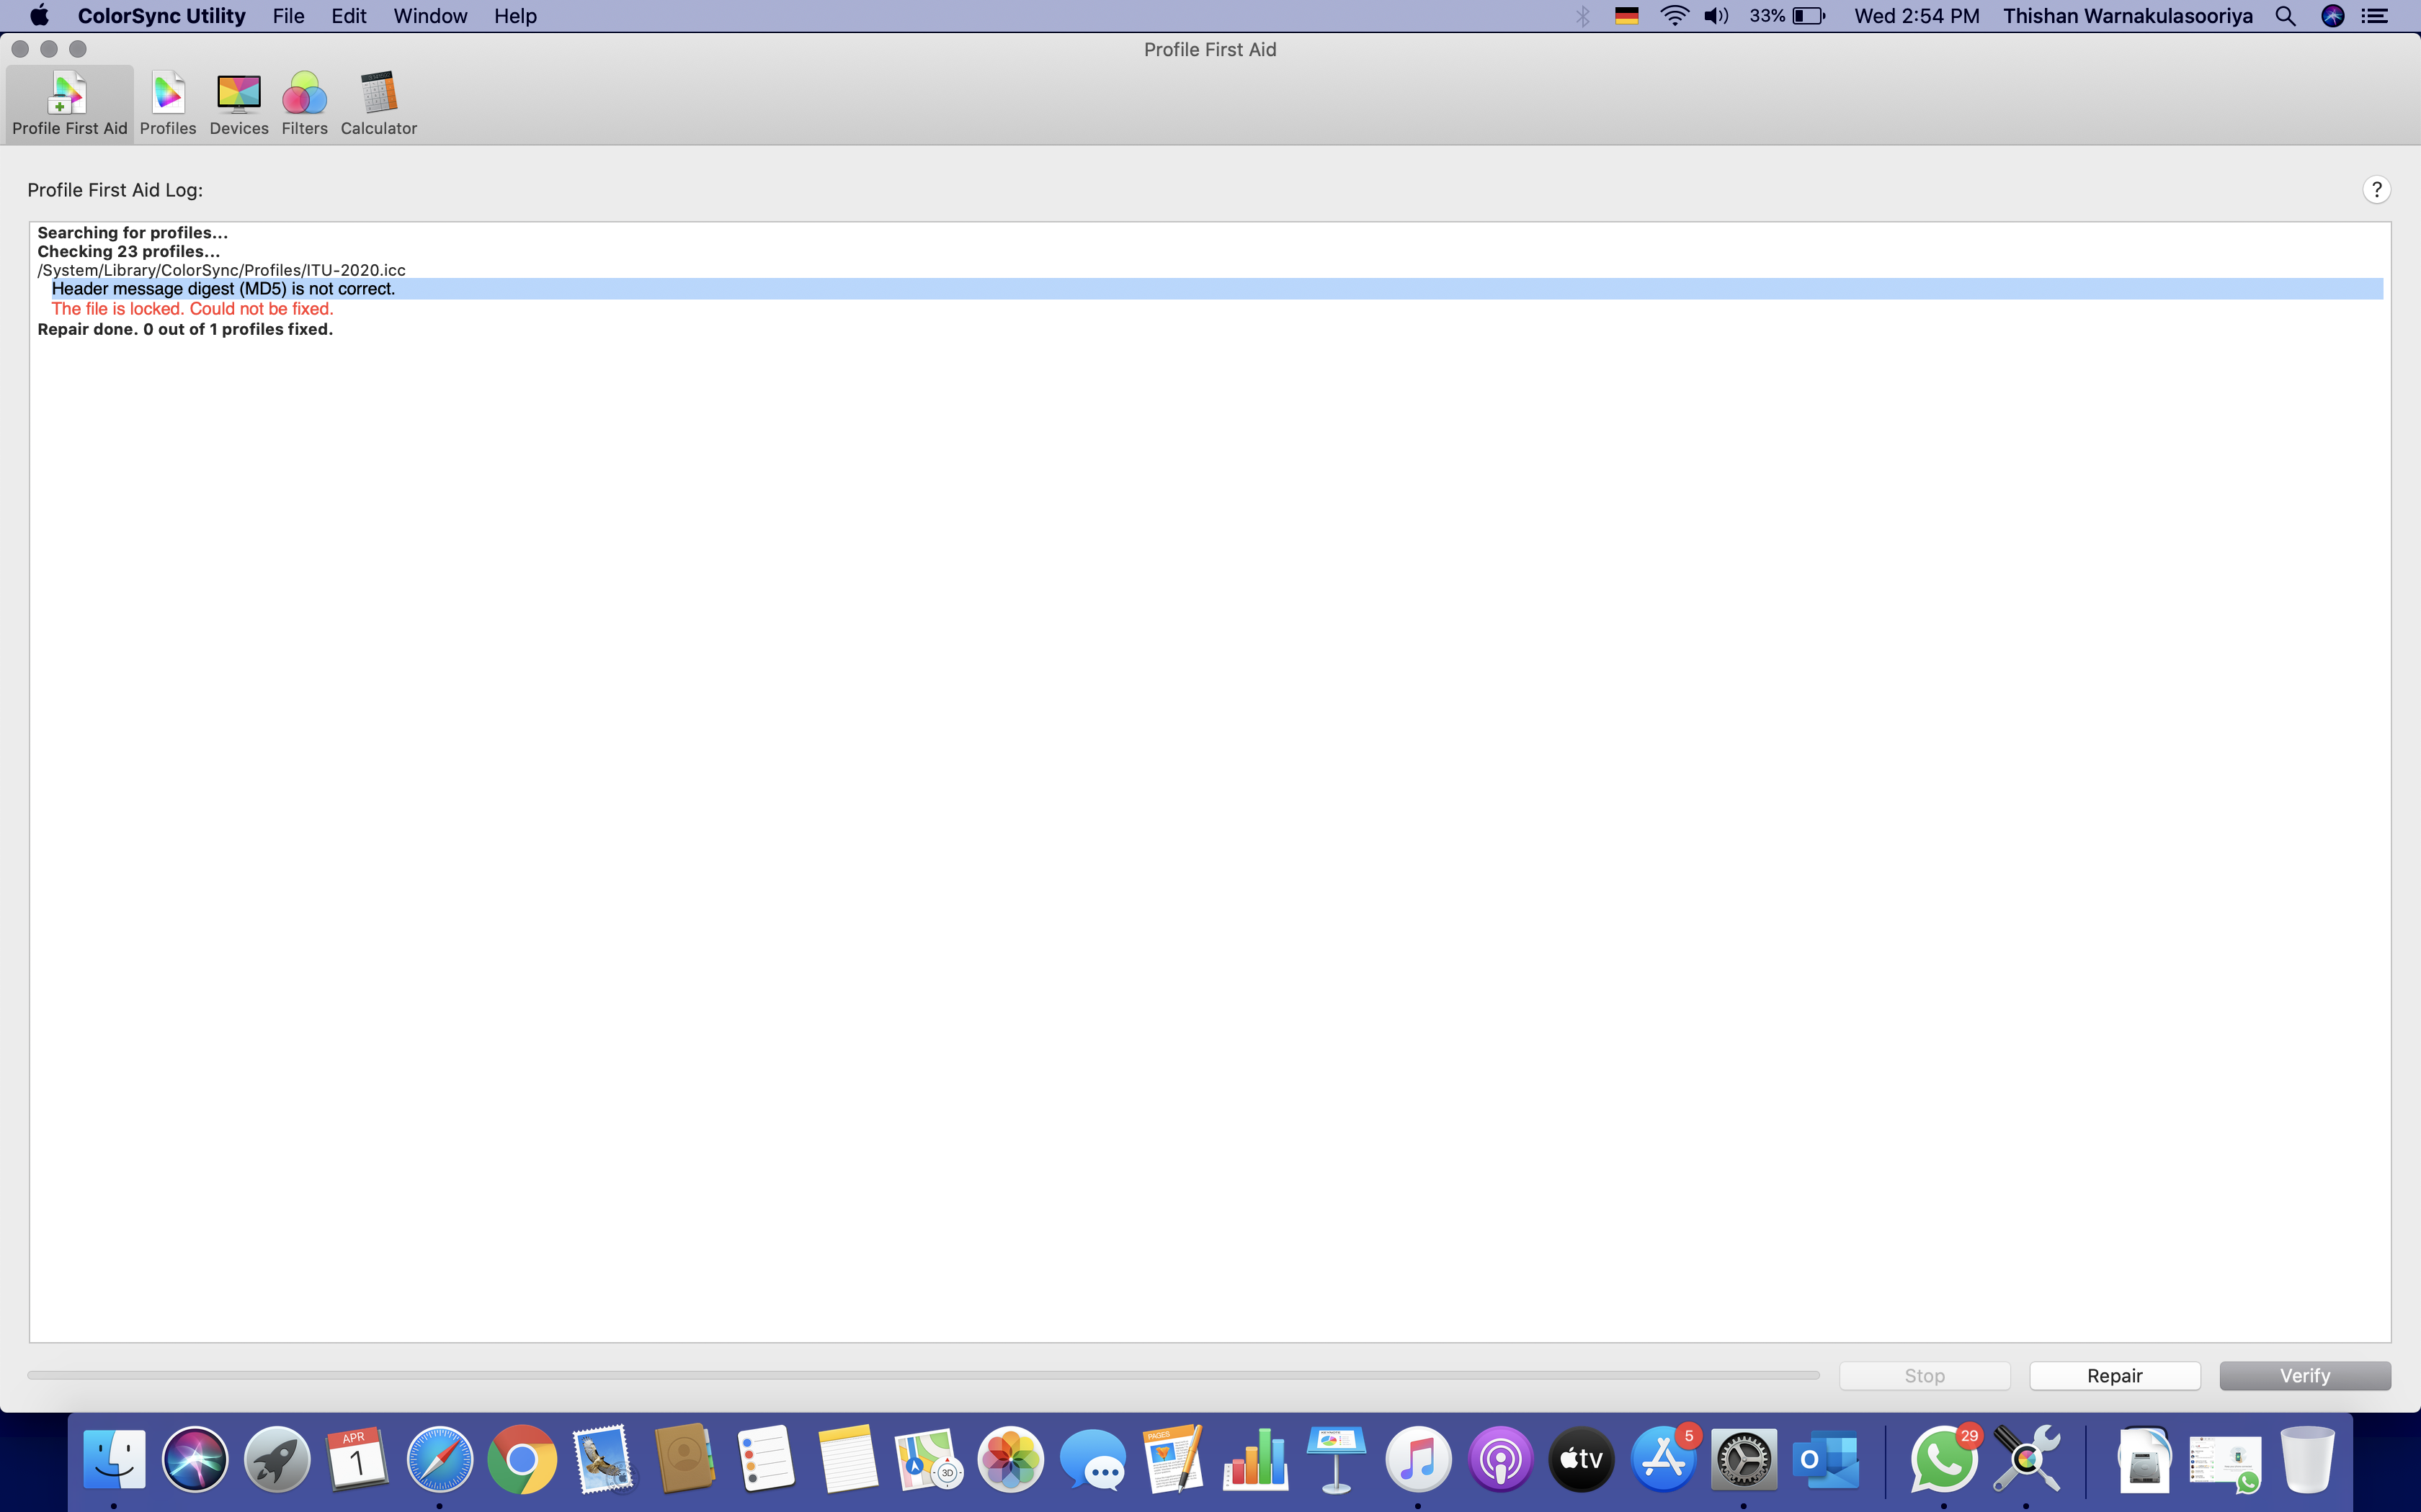Open the German input source menu

point(1627,16)
